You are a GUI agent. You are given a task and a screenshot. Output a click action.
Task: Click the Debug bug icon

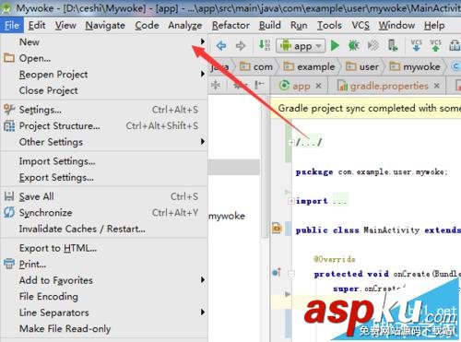[353, 46]
